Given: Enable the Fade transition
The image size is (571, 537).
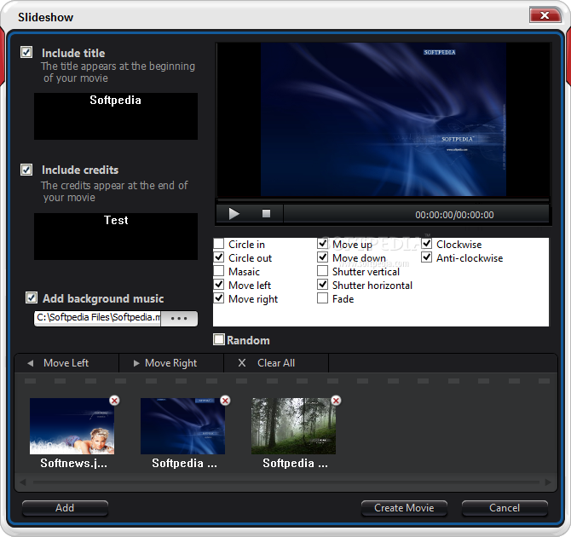Looking at the screenshot, I should tap(323, 298).
